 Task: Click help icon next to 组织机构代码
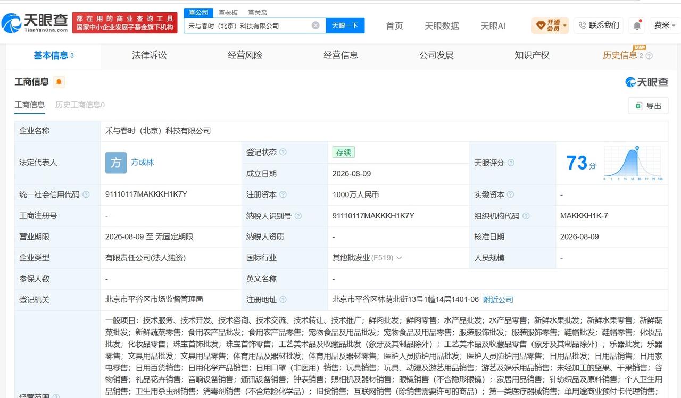coord(526,216)
